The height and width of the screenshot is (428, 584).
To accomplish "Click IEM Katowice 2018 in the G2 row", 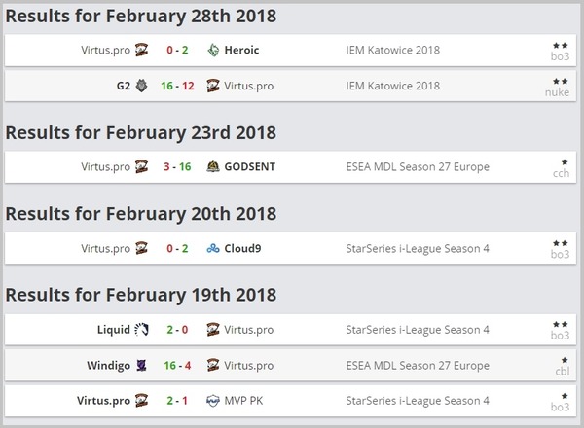I will 393,86.
